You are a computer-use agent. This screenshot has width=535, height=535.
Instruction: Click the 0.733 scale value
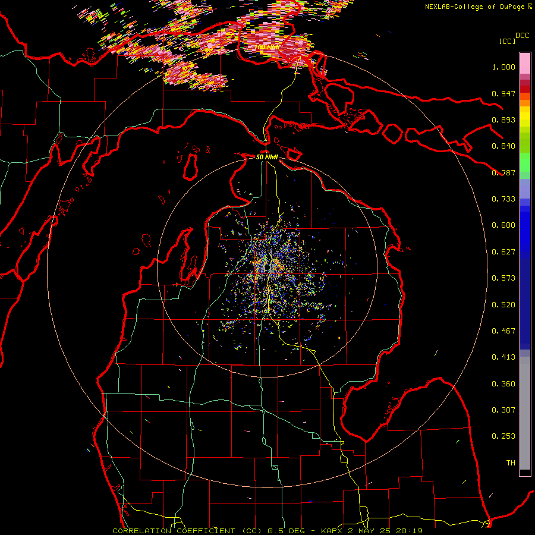503,199
